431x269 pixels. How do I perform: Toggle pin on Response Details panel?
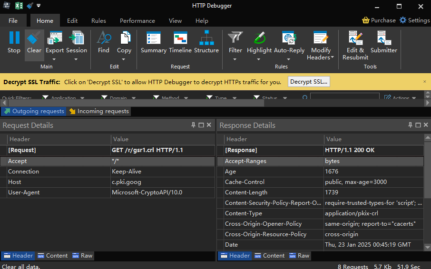click(x=411, y=125)
